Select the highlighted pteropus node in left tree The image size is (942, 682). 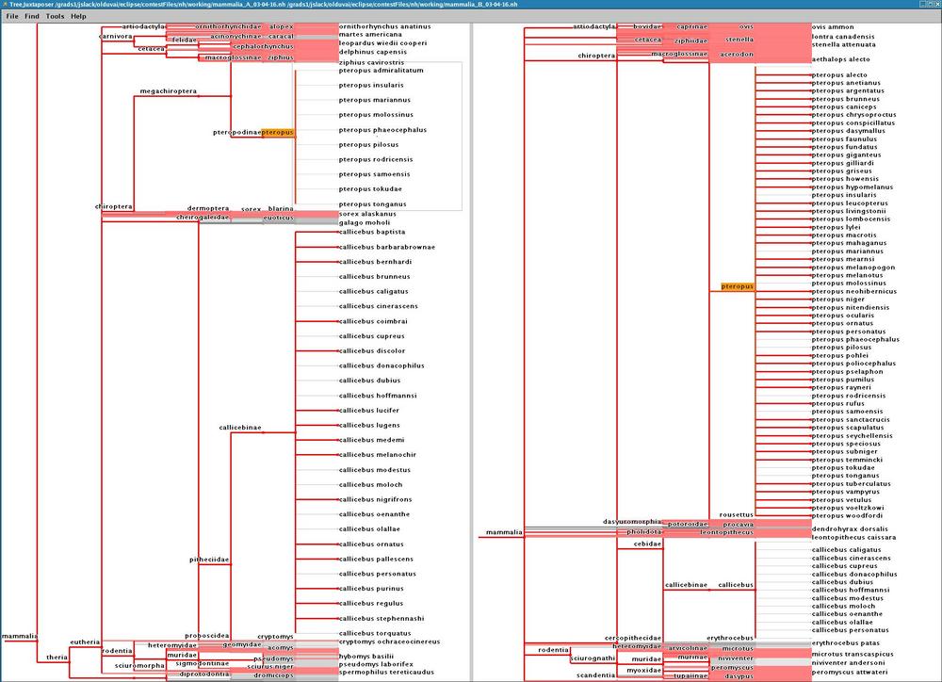(278, 132)
